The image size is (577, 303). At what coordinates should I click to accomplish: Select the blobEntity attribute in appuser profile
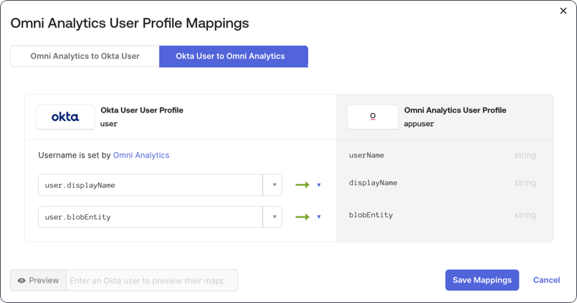point(371,215)
